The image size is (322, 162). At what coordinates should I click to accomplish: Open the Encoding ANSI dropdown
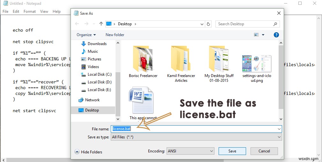pos(191,151)
